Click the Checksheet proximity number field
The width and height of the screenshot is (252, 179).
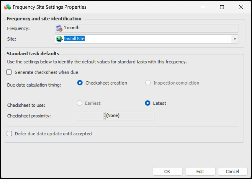coord(90,116)
